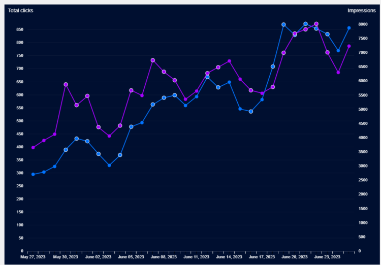The height and width of the screenshot is (265, 381).
Task: Select the blue data point on June 14, 2023
Action: (229, 82)
